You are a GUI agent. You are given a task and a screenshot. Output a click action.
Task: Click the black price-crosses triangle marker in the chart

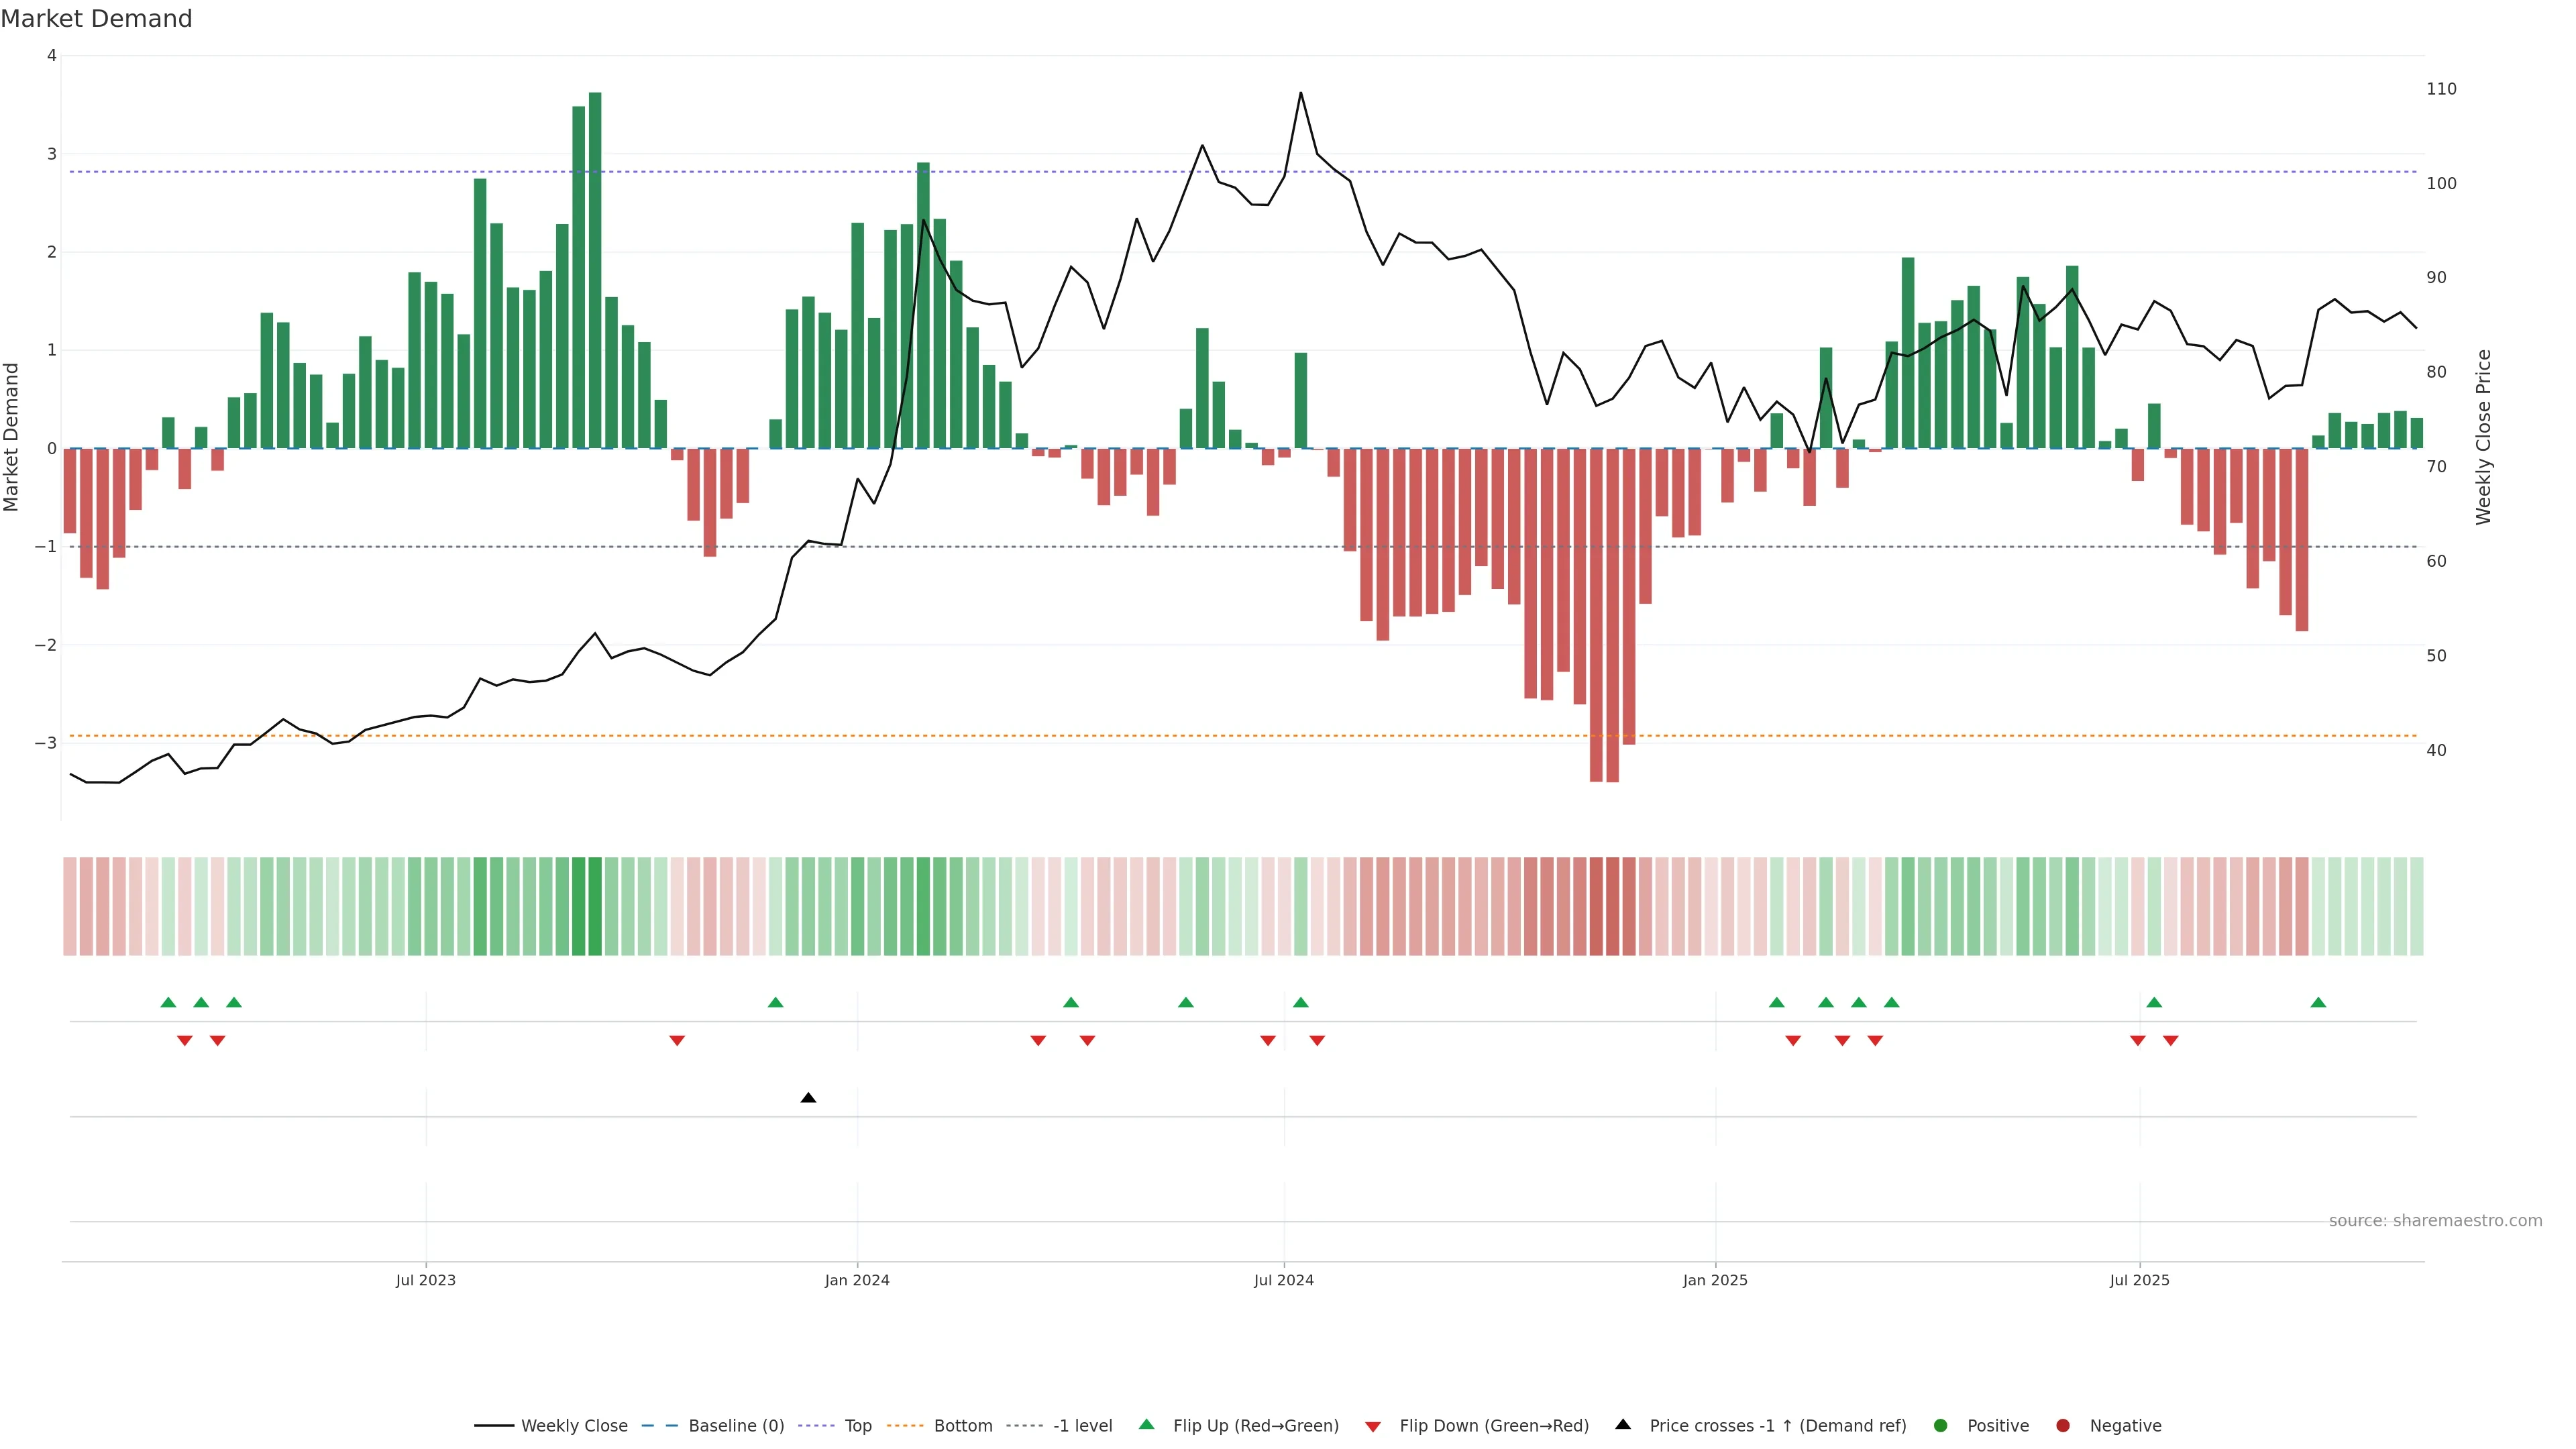tap(808, 1098)
